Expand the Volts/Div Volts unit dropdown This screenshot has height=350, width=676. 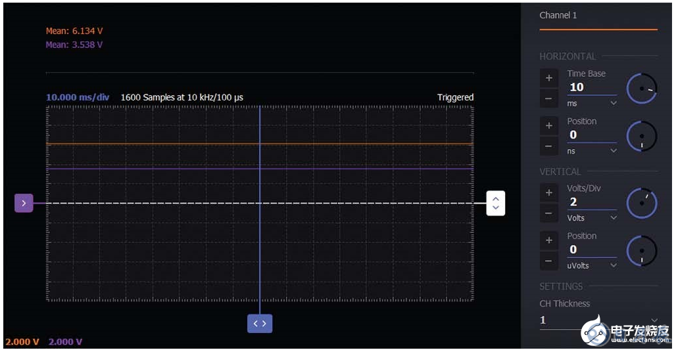click(x=592, y=218)
